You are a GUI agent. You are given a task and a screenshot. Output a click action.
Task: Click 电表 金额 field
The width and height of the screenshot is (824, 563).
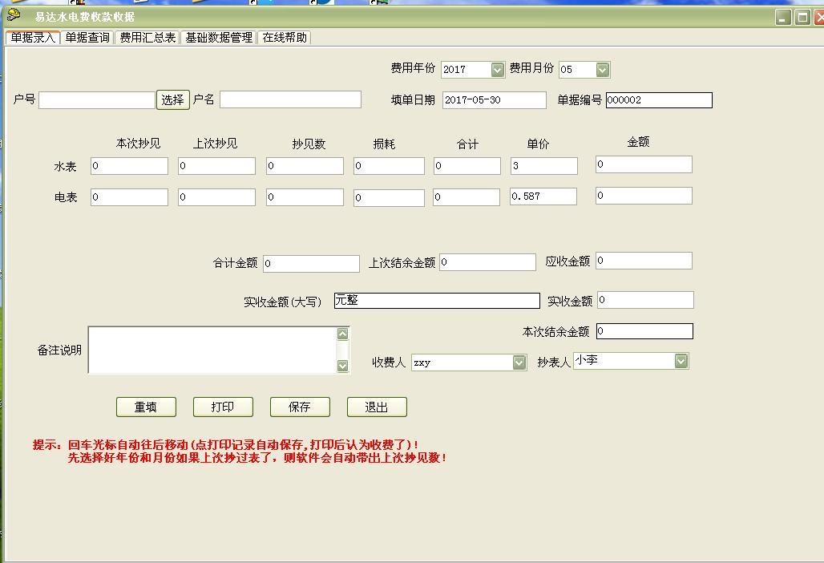[x=644, y=196]
